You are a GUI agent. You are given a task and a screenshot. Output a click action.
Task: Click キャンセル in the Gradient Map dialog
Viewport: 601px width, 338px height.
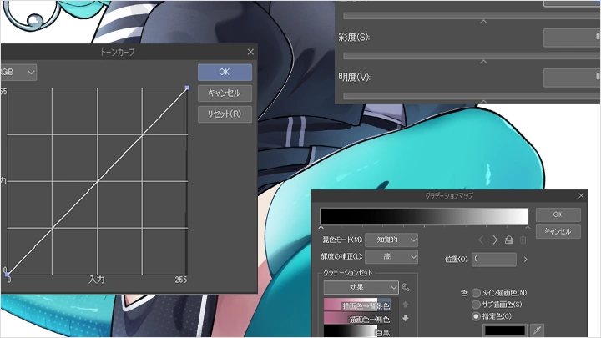(558, 231)
